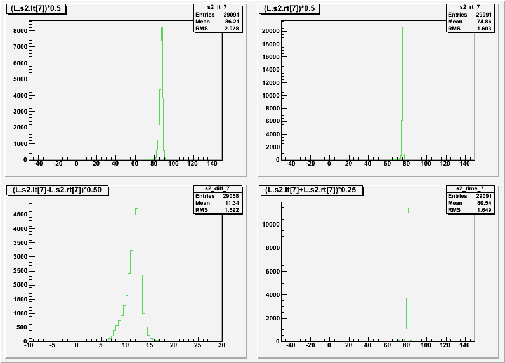
Task: Click y-axis label 2500 in s2_diff_7 plot
Action: coord(20,271)
